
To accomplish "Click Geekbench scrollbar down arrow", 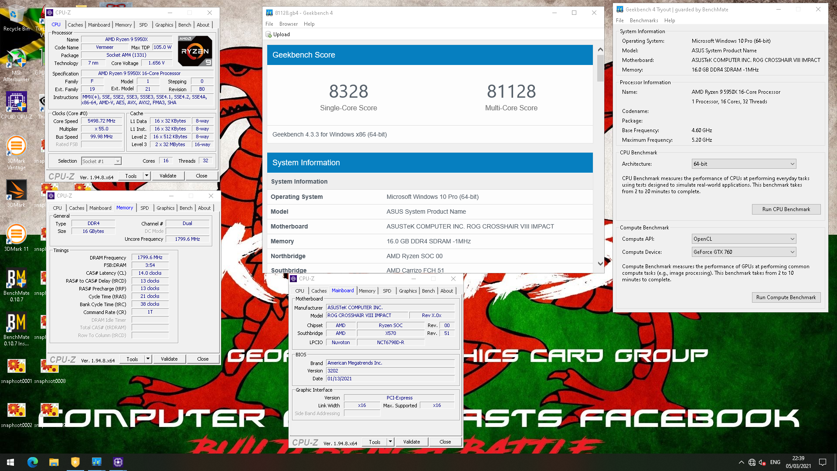I will (x=600, y=263).
